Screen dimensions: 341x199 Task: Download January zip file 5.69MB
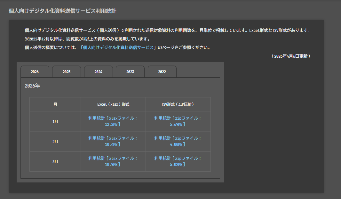(x=178, y=121)
